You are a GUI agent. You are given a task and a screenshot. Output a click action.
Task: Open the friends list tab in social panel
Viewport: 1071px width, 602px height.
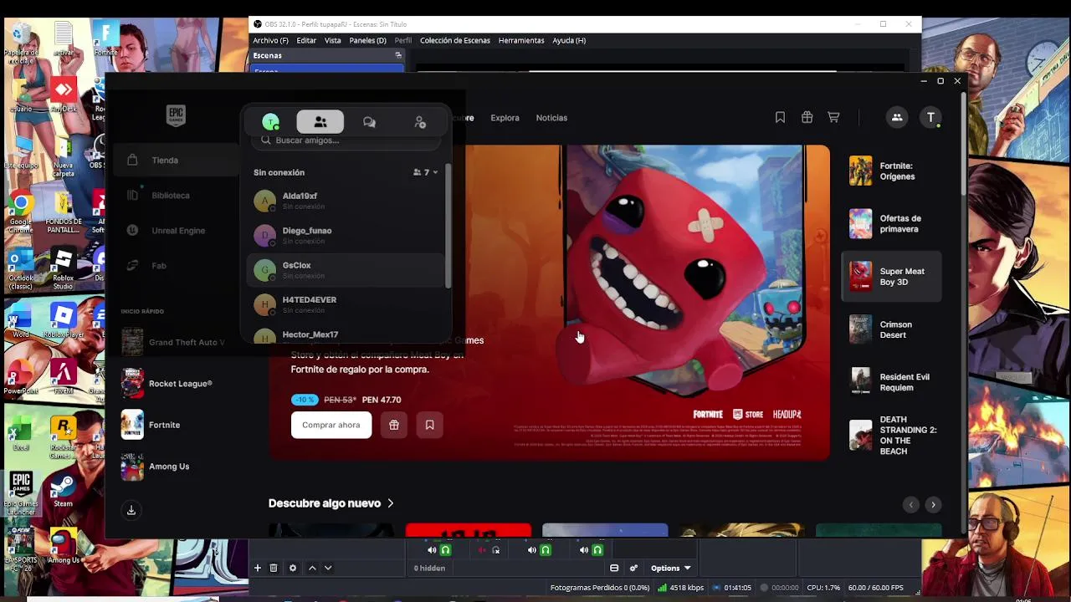point(320,122)
